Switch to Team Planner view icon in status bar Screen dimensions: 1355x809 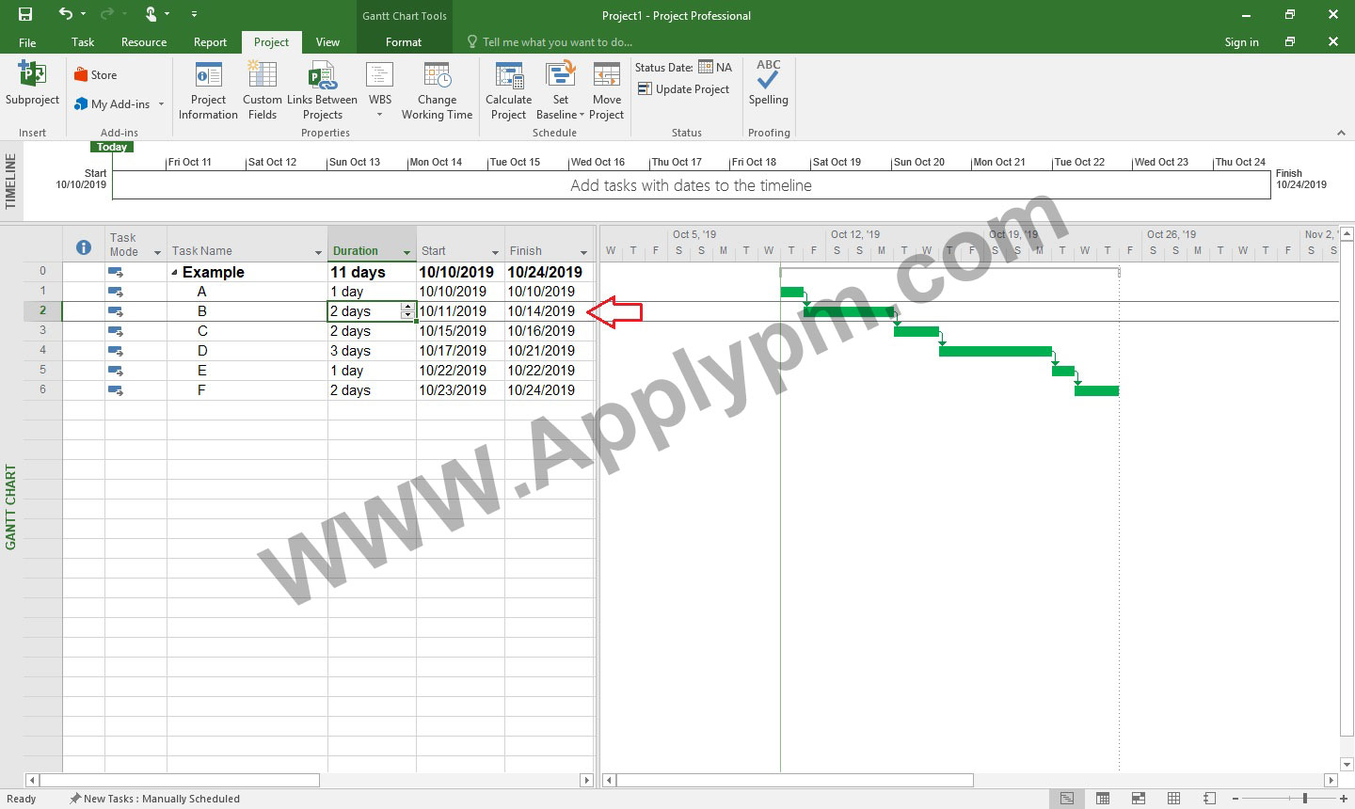tap(1139, 799)
